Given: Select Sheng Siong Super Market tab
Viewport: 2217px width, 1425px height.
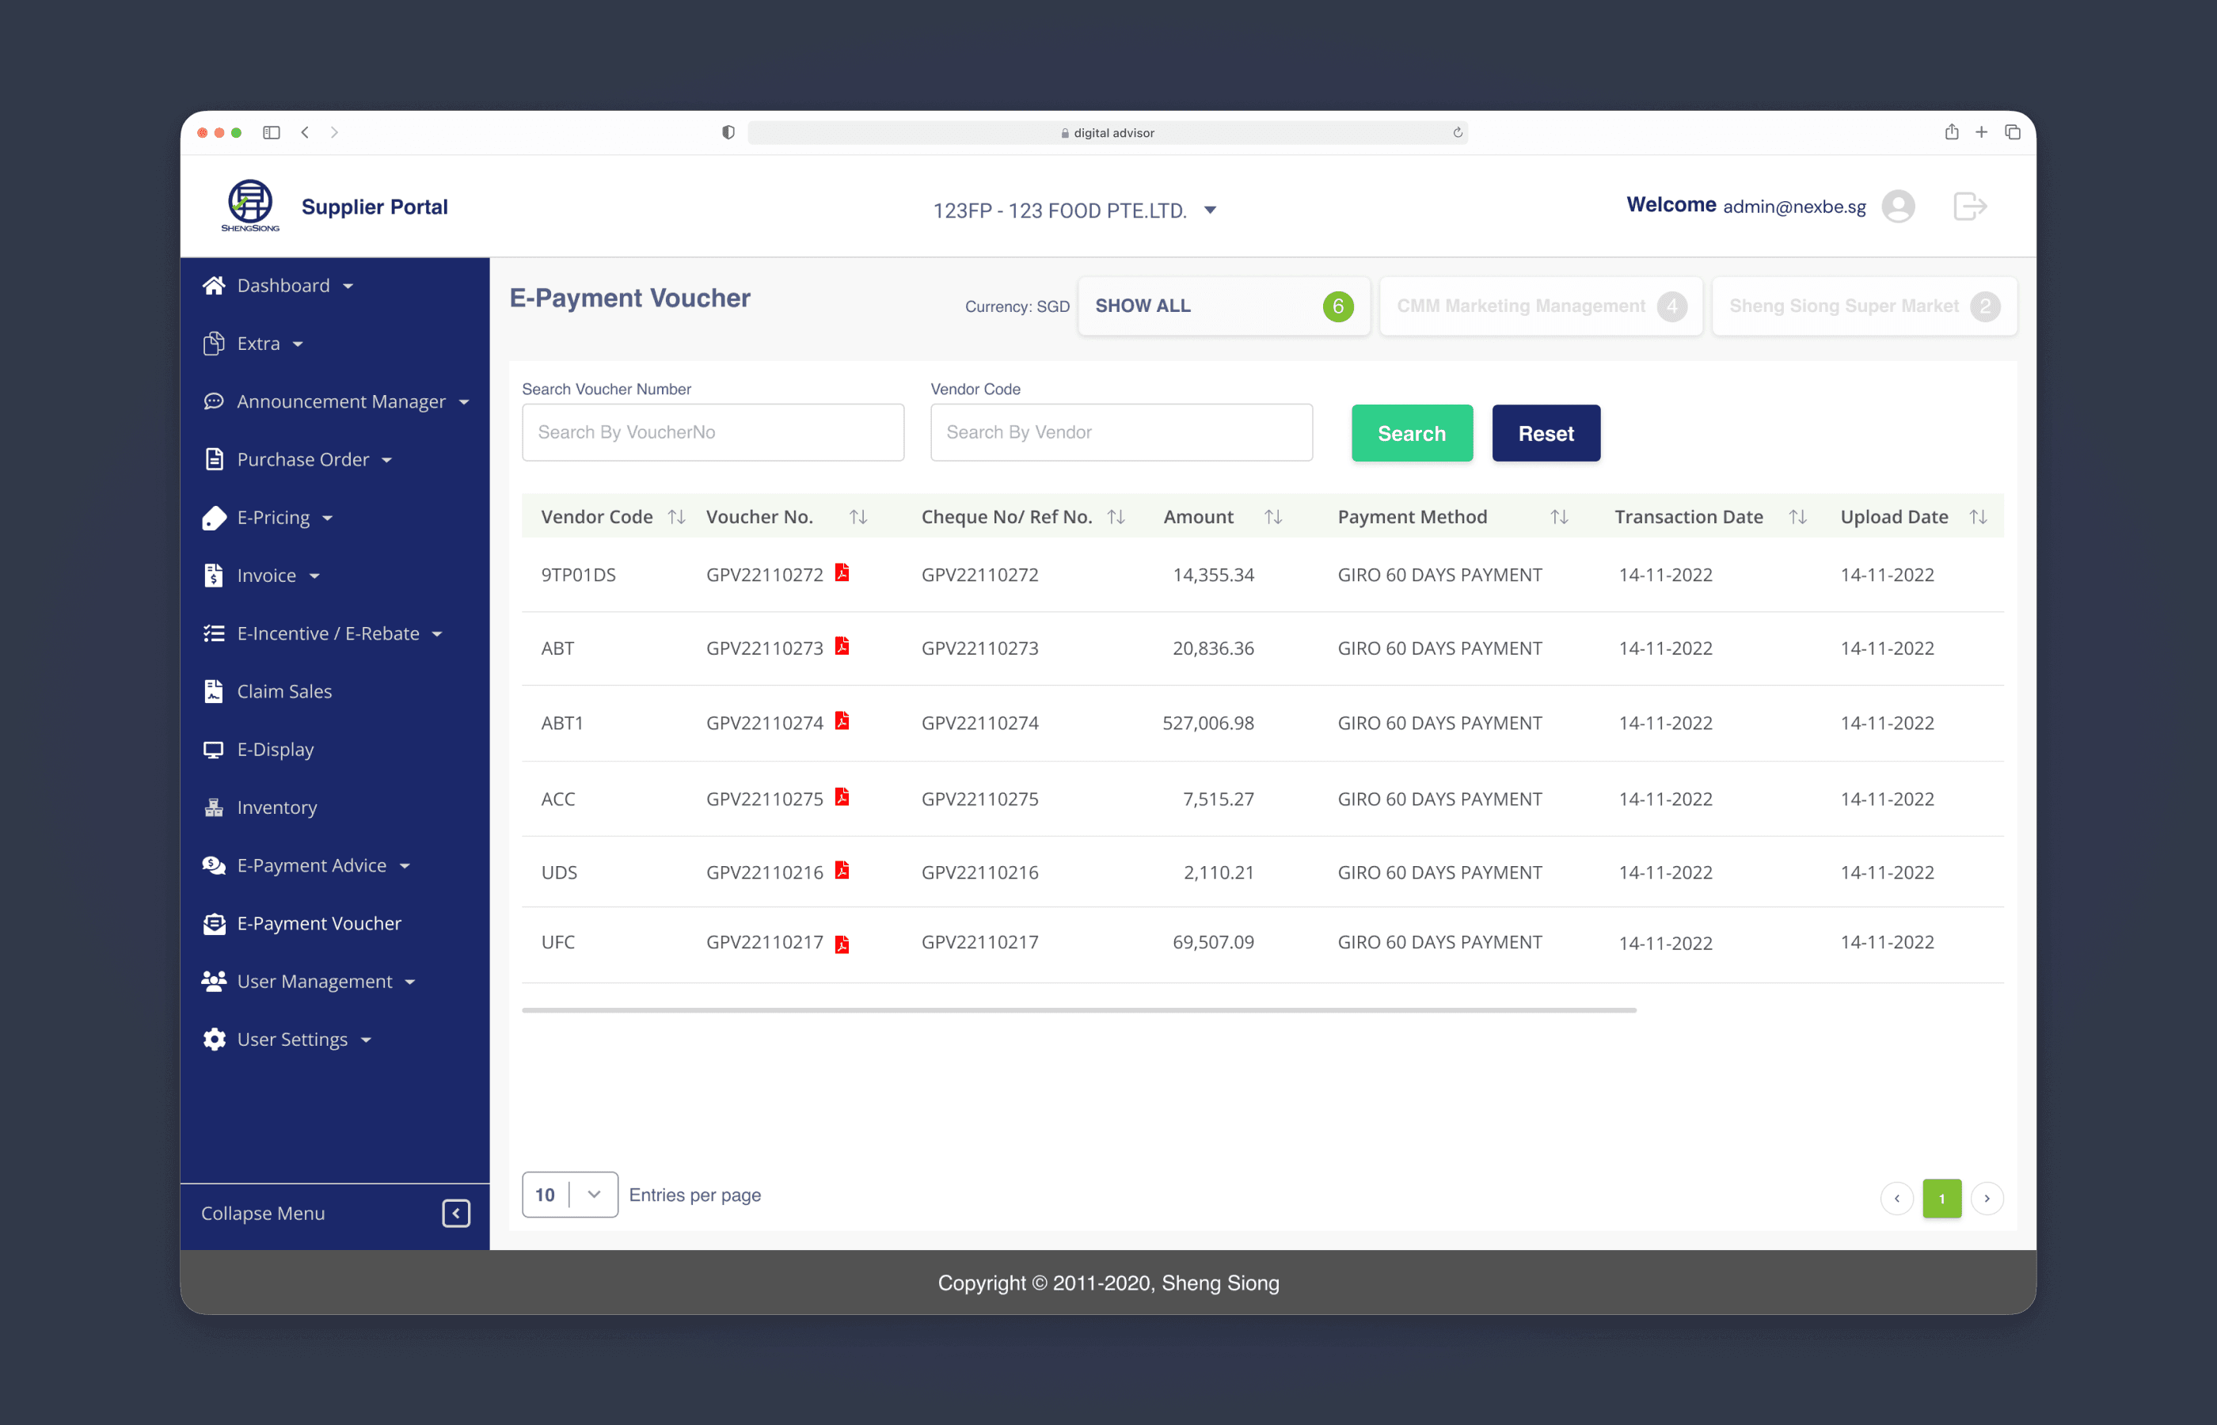Looking at the screenshot, I should 1864,306.
